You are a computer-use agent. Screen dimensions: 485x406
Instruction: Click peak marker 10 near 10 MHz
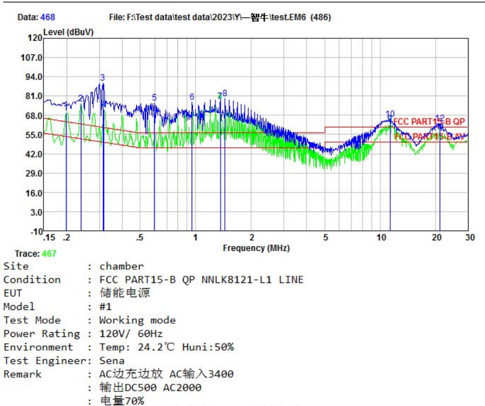(x=390, y=114)
